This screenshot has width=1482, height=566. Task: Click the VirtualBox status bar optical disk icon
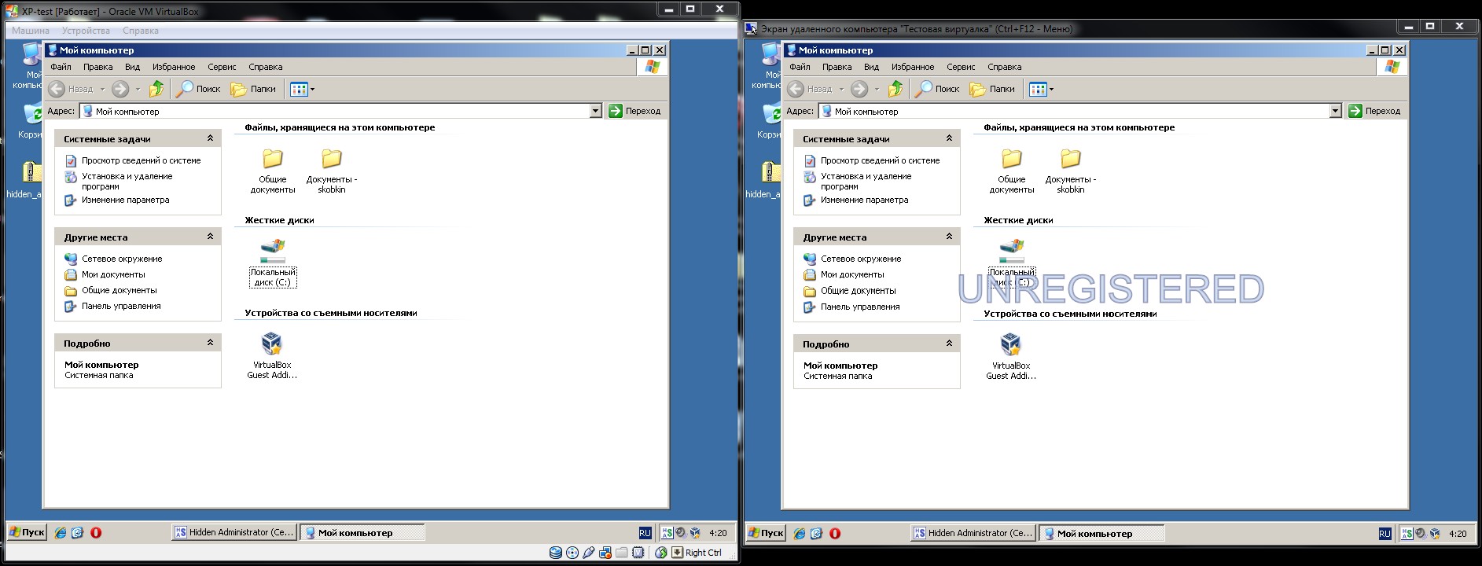[572, 553]
